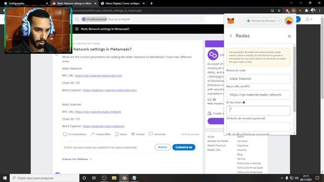
Task: Click the ID do chain info icon
Action: (x=244, y=102)
